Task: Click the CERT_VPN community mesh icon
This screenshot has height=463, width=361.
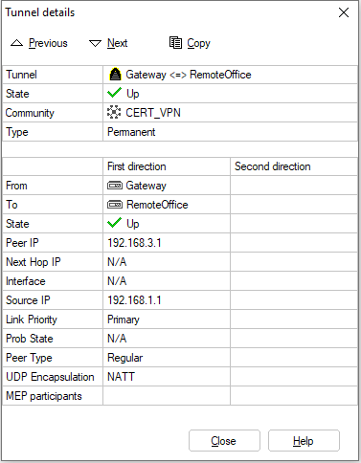Action: coord(114,112)
